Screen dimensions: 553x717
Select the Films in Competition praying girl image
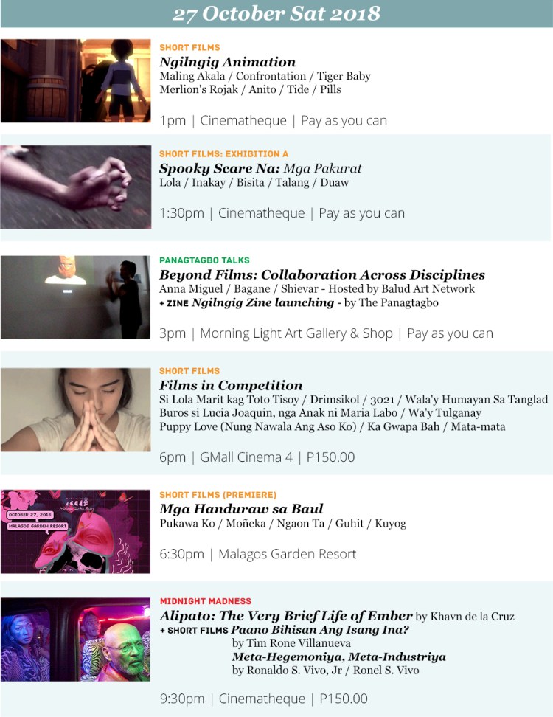coord(75,409)
